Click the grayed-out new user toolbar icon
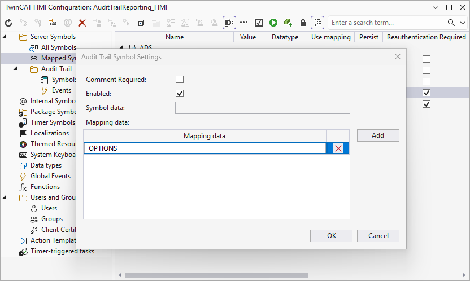470x281 pixels. pos(97,23)
